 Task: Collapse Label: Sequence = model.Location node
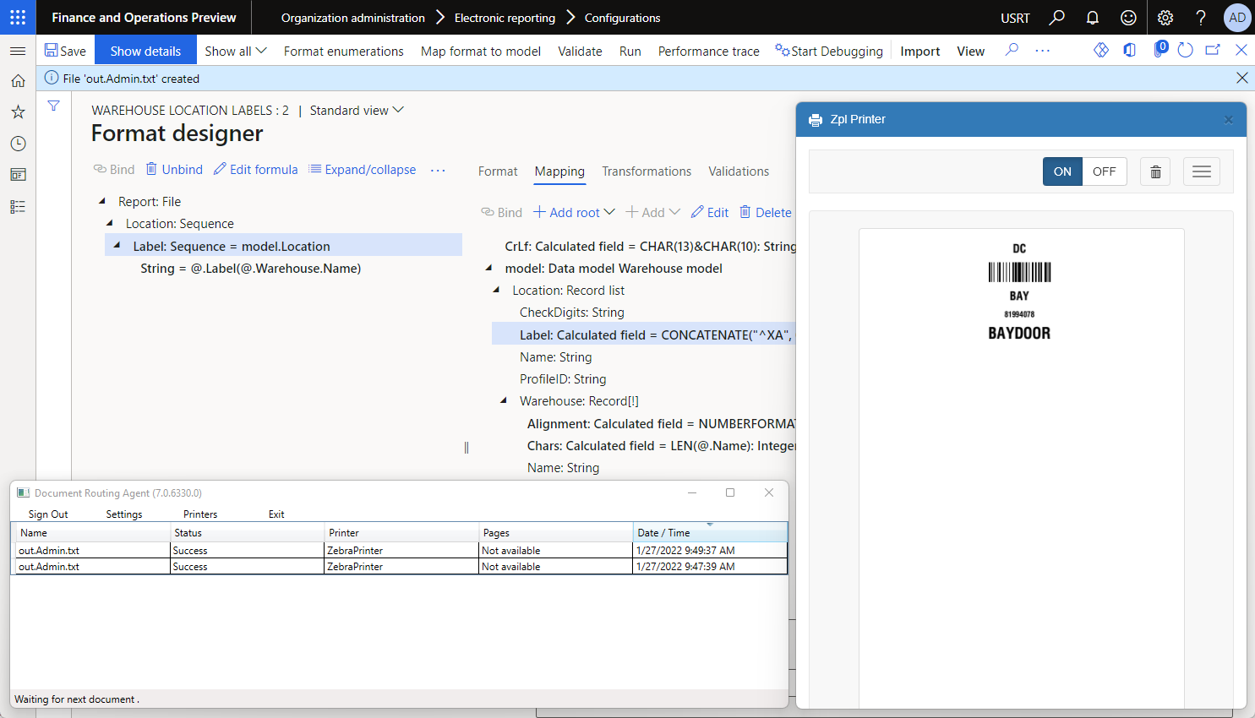click(x=117, y=246)
